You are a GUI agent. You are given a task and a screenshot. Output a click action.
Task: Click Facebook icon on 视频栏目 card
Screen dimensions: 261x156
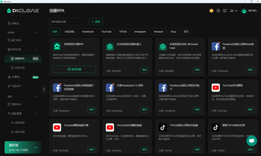[x=57, y=88]
